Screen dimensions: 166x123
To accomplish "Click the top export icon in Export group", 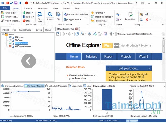I will tap(118, 14).
